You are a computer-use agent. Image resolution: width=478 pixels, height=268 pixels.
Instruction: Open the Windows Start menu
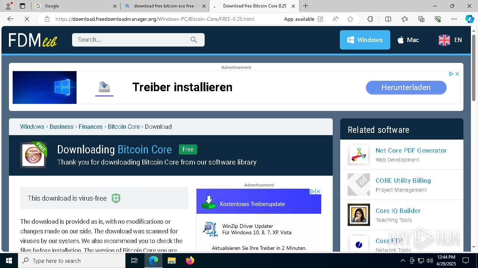[9, 261]
